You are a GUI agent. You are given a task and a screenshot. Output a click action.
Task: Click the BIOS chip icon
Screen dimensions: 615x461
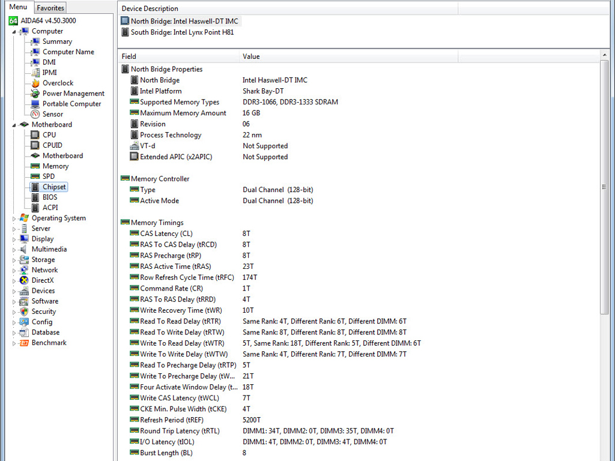click(35, 197)
